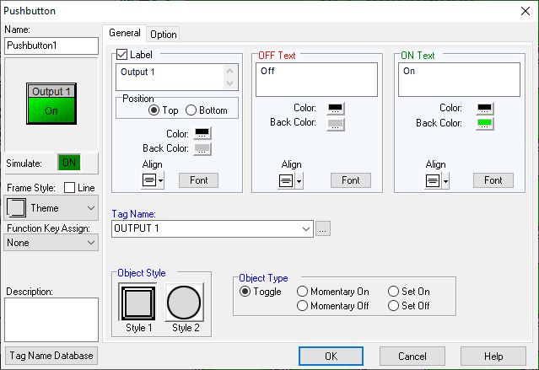Click the OFF Text align icon button
The width and height of the screenshot is (539, 370).
coord(286,180)
